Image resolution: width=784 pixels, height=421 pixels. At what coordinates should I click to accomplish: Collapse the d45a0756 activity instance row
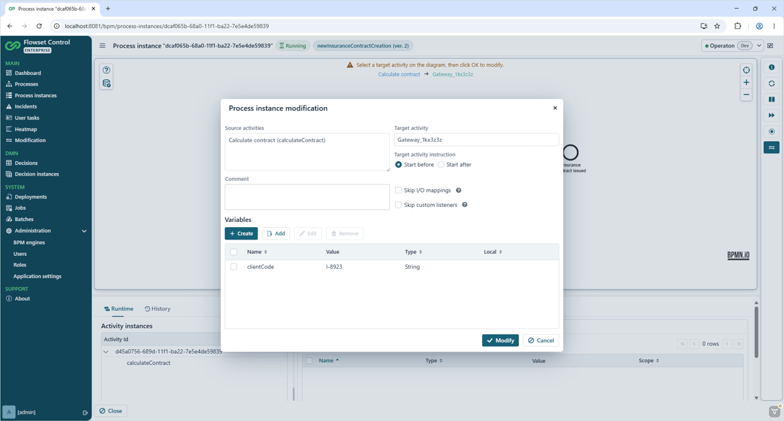(x=106, y=352)
